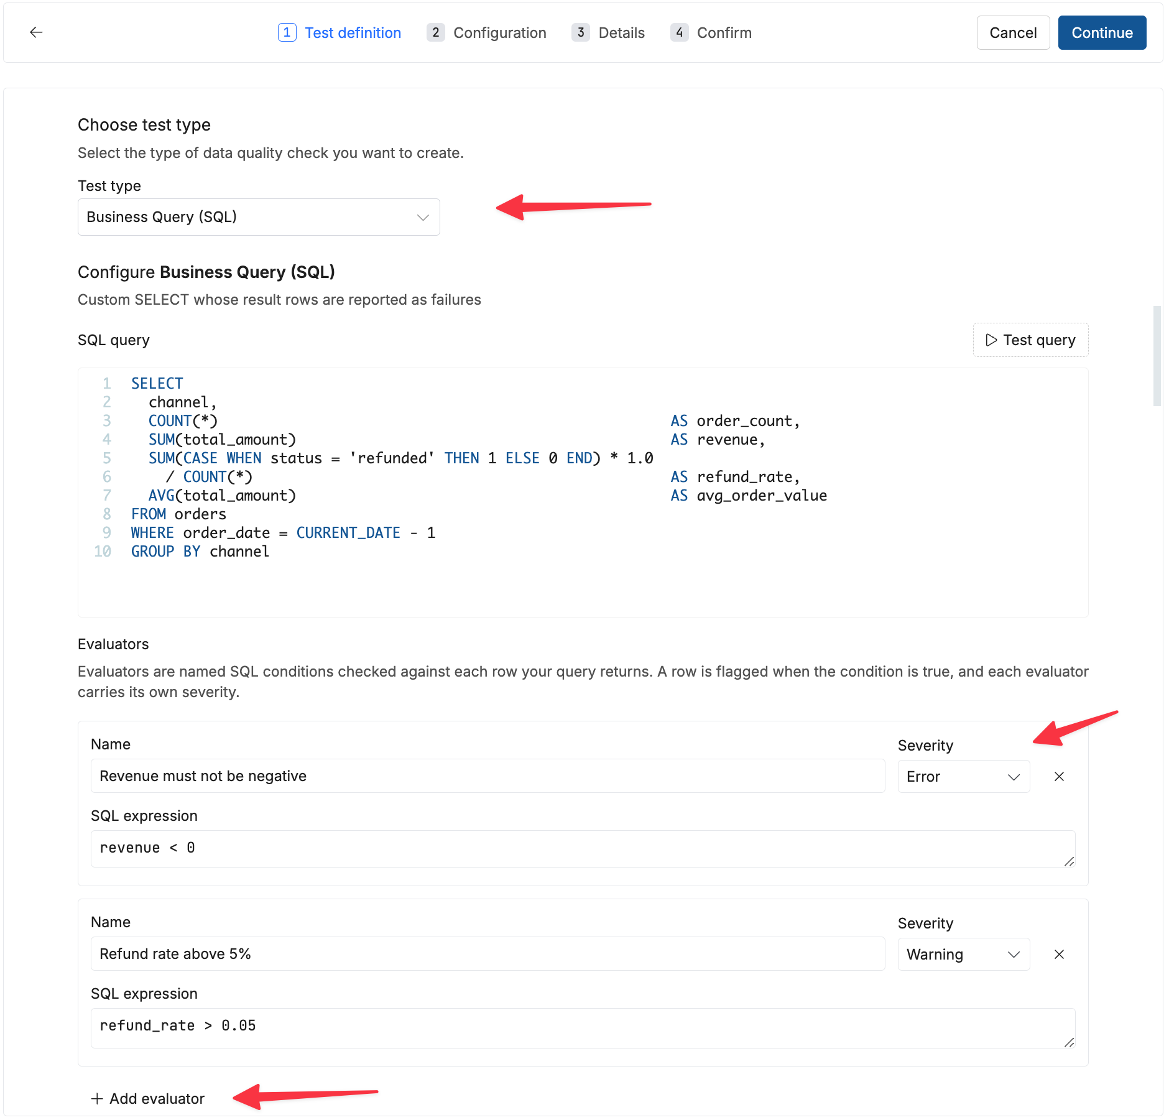Click the 'AS avg_order_value' alias in editor
The height and width of the screenshot is (1120, 1169).
749,495
